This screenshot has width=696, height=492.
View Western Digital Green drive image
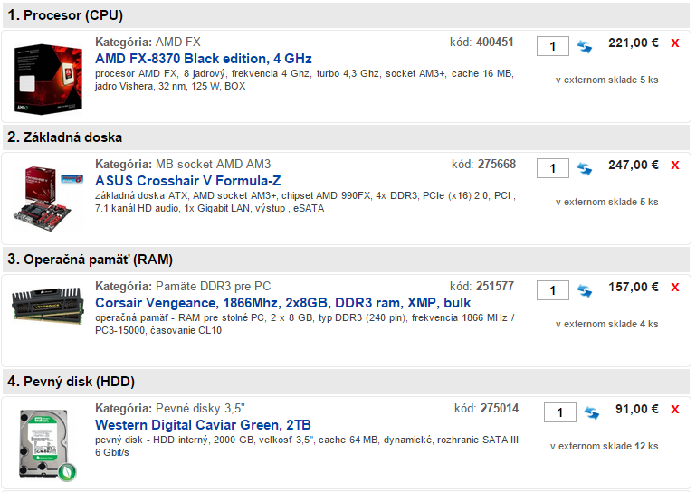click(48, 445)
